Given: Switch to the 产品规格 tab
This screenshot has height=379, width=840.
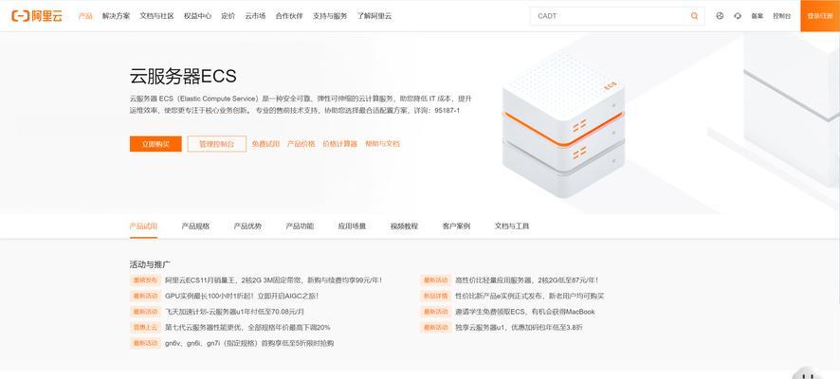Looking at the screenshot, I should tap(195, 226).
